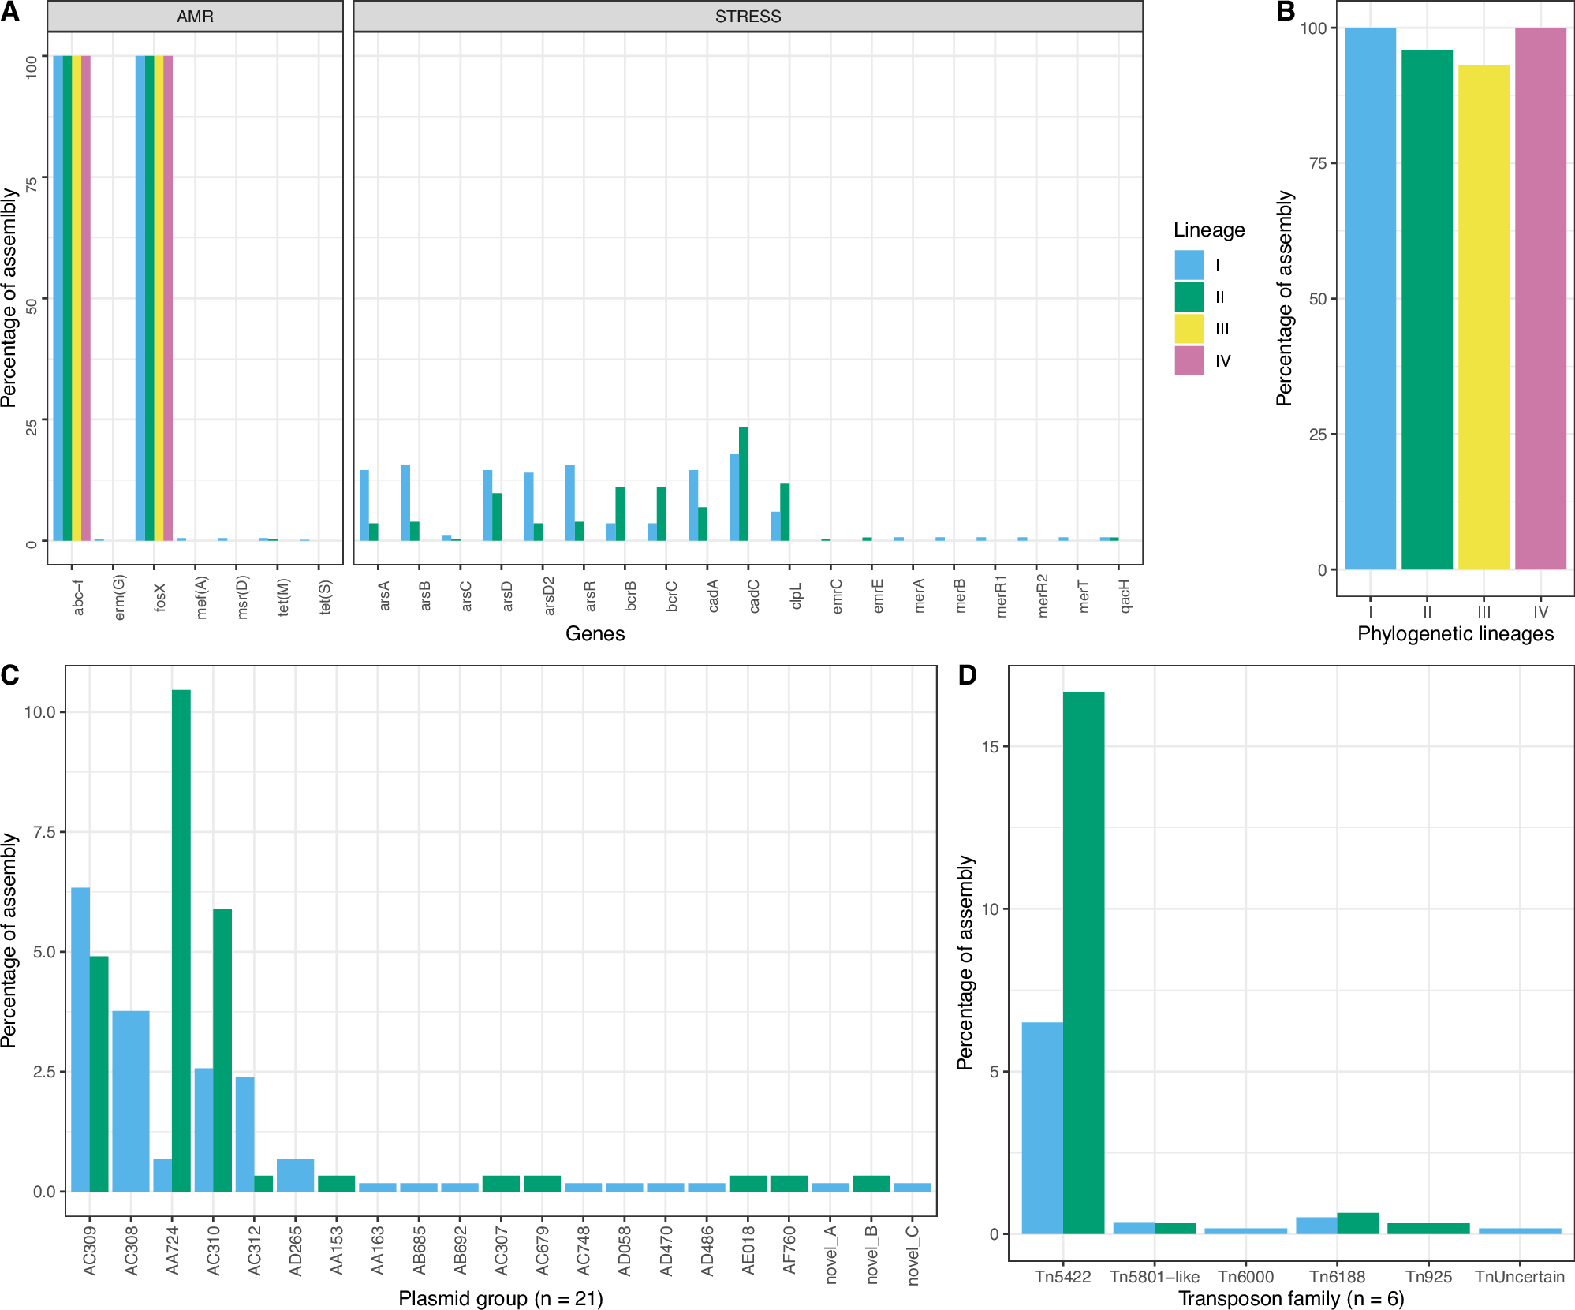Click the Lineage legend title

(1208, 230)
